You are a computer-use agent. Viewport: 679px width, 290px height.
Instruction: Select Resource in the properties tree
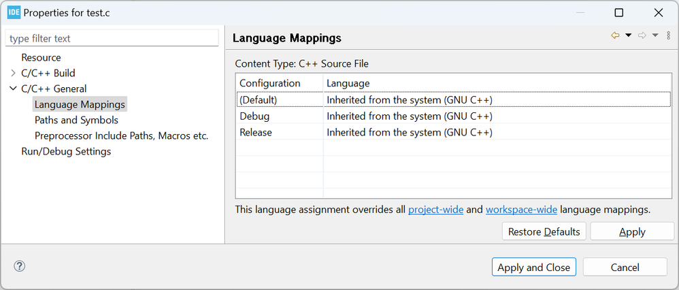pos(41,57)
